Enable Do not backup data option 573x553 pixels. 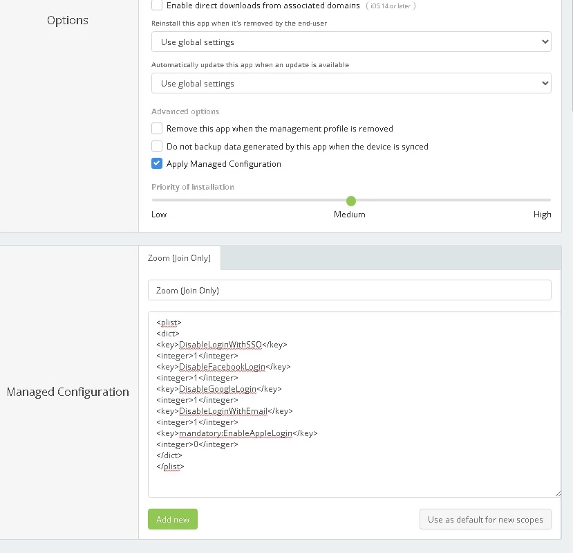pyautogui.click(x=157, y=146)
